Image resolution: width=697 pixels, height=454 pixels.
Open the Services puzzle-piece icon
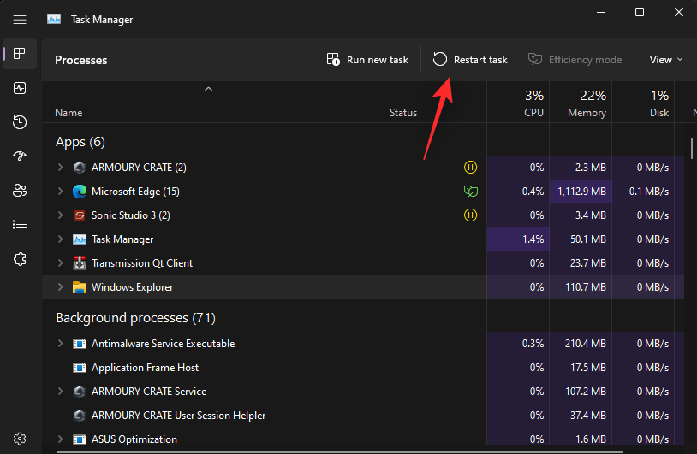20,259
